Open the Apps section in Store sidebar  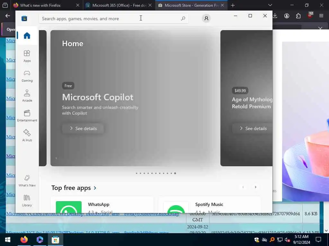pyautogui.click(x=27, y=56)
